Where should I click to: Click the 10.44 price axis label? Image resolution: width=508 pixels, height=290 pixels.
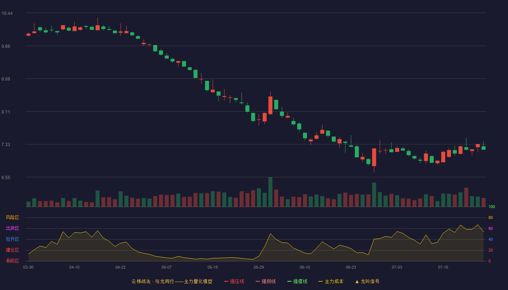coord(7,13)
